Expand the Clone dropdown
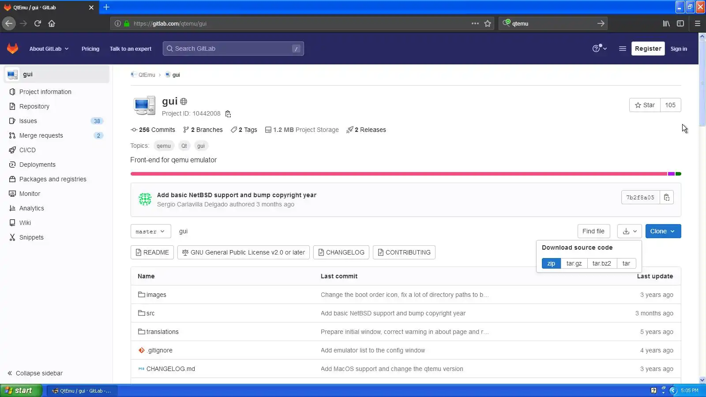Viewport: 706px width, 397px height. (663, 231)
